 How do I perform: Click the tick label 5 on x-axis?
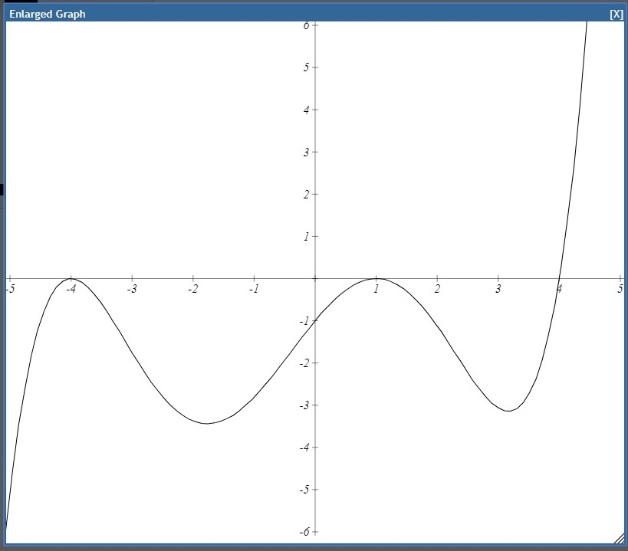620,289
